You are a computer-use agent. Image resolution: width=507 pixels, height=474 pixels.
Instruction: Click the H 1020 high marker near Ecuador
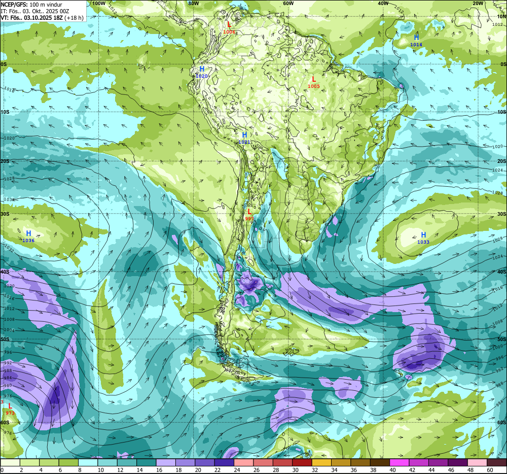(202, 72)
